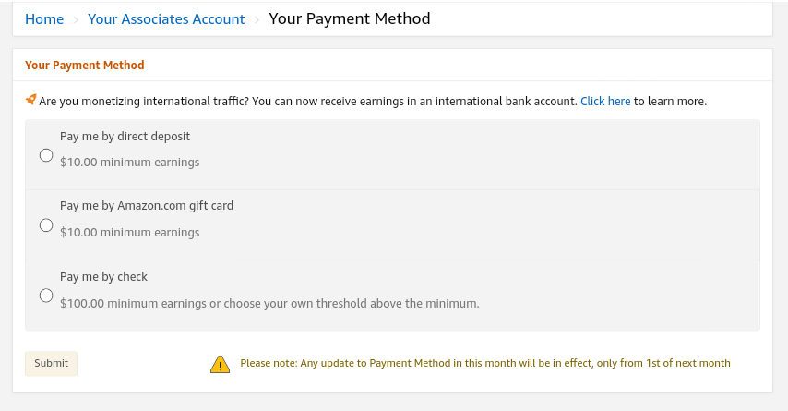
Task: Select the pay by check radio button
Action: (x=46, y=296)
